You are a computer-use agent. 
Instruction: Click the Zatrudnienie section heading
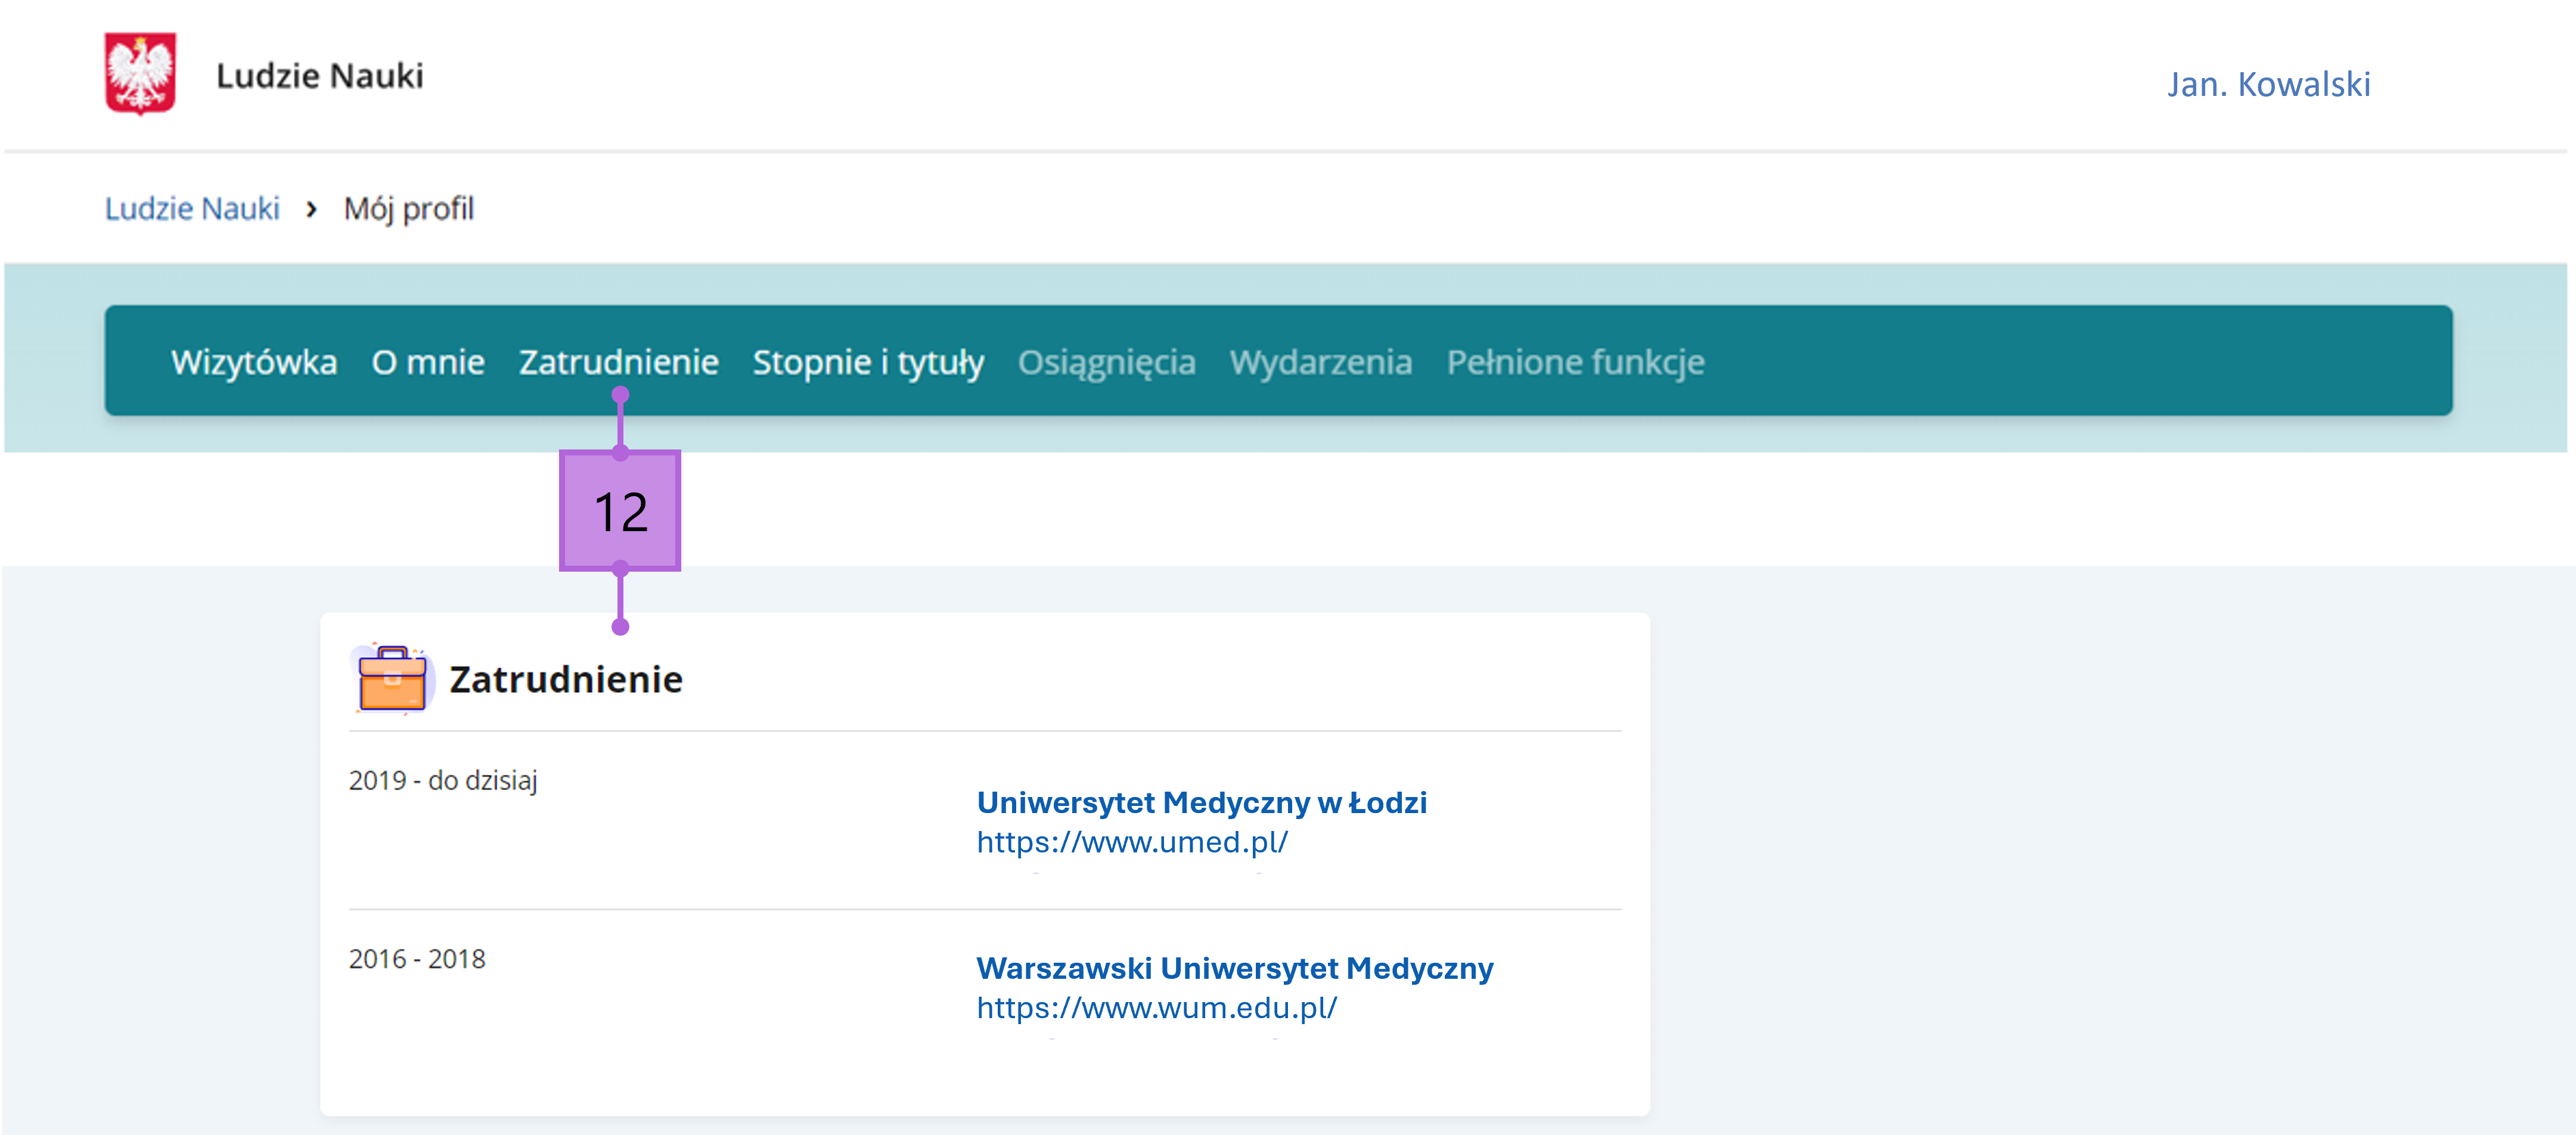coord(565,679)
